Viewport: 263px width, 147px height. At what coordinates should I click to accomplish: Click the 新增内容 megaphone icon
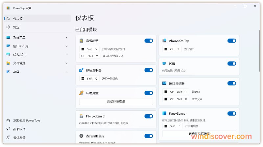[x=8, y=129]
